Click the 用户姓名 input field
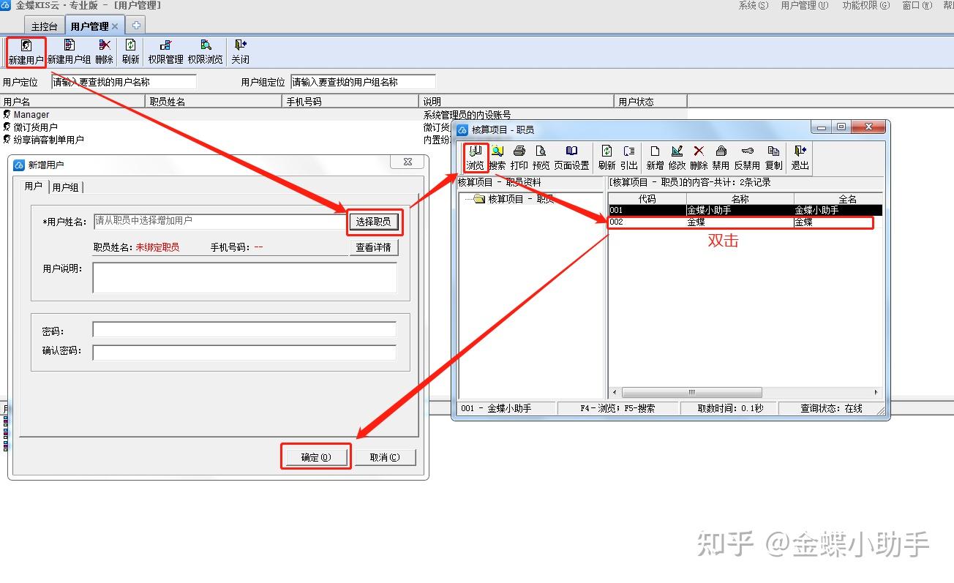 point(219,221)
